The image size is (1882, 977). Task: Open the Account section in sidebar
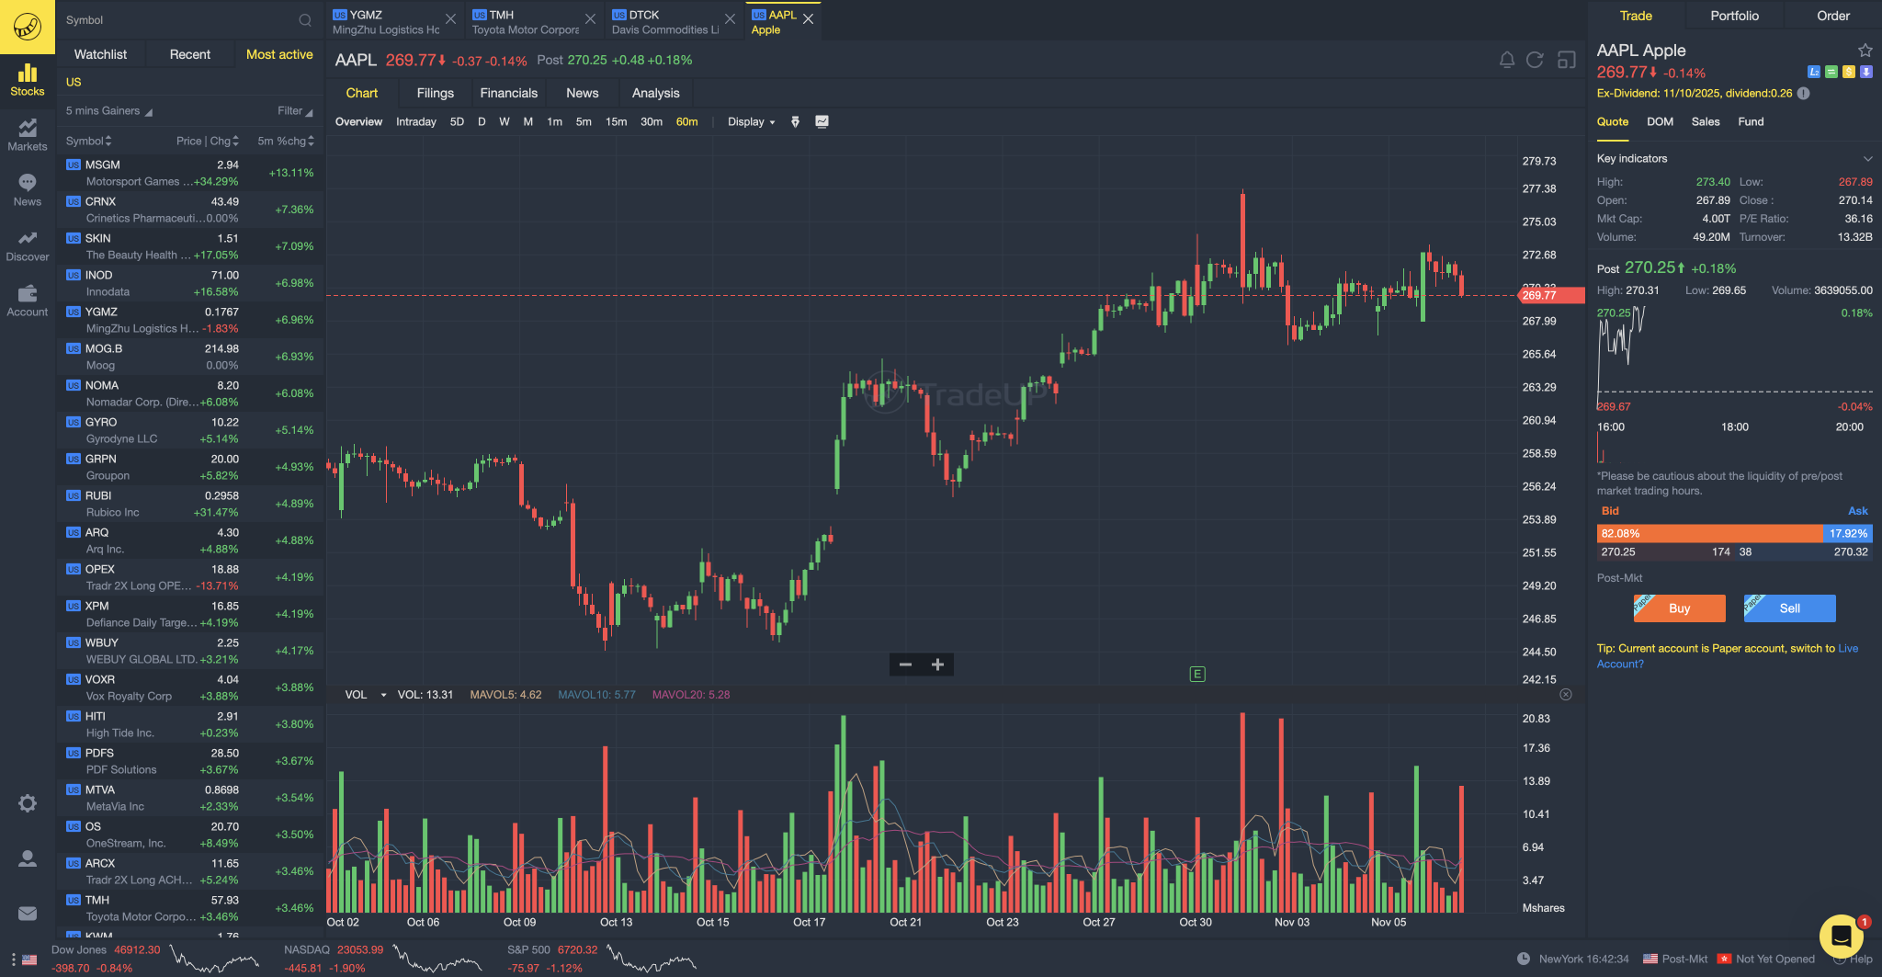(27, 301)
